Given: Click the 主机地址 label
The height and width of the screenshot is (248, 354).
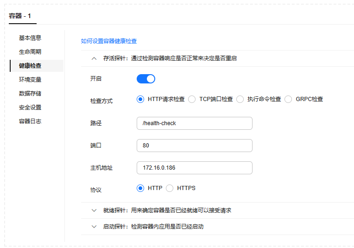Looking at the screenshot, I should [x=101, y=168].
